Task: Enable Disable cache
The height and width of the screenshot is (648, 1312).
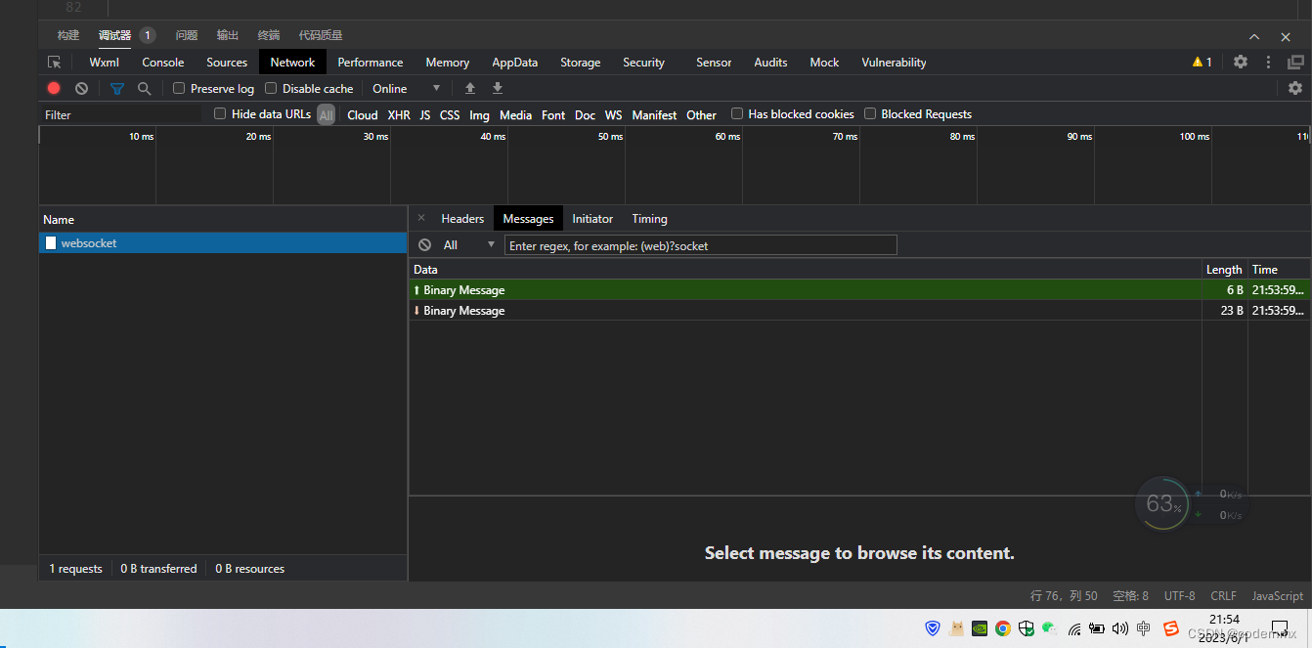Action: click(271, 88)
